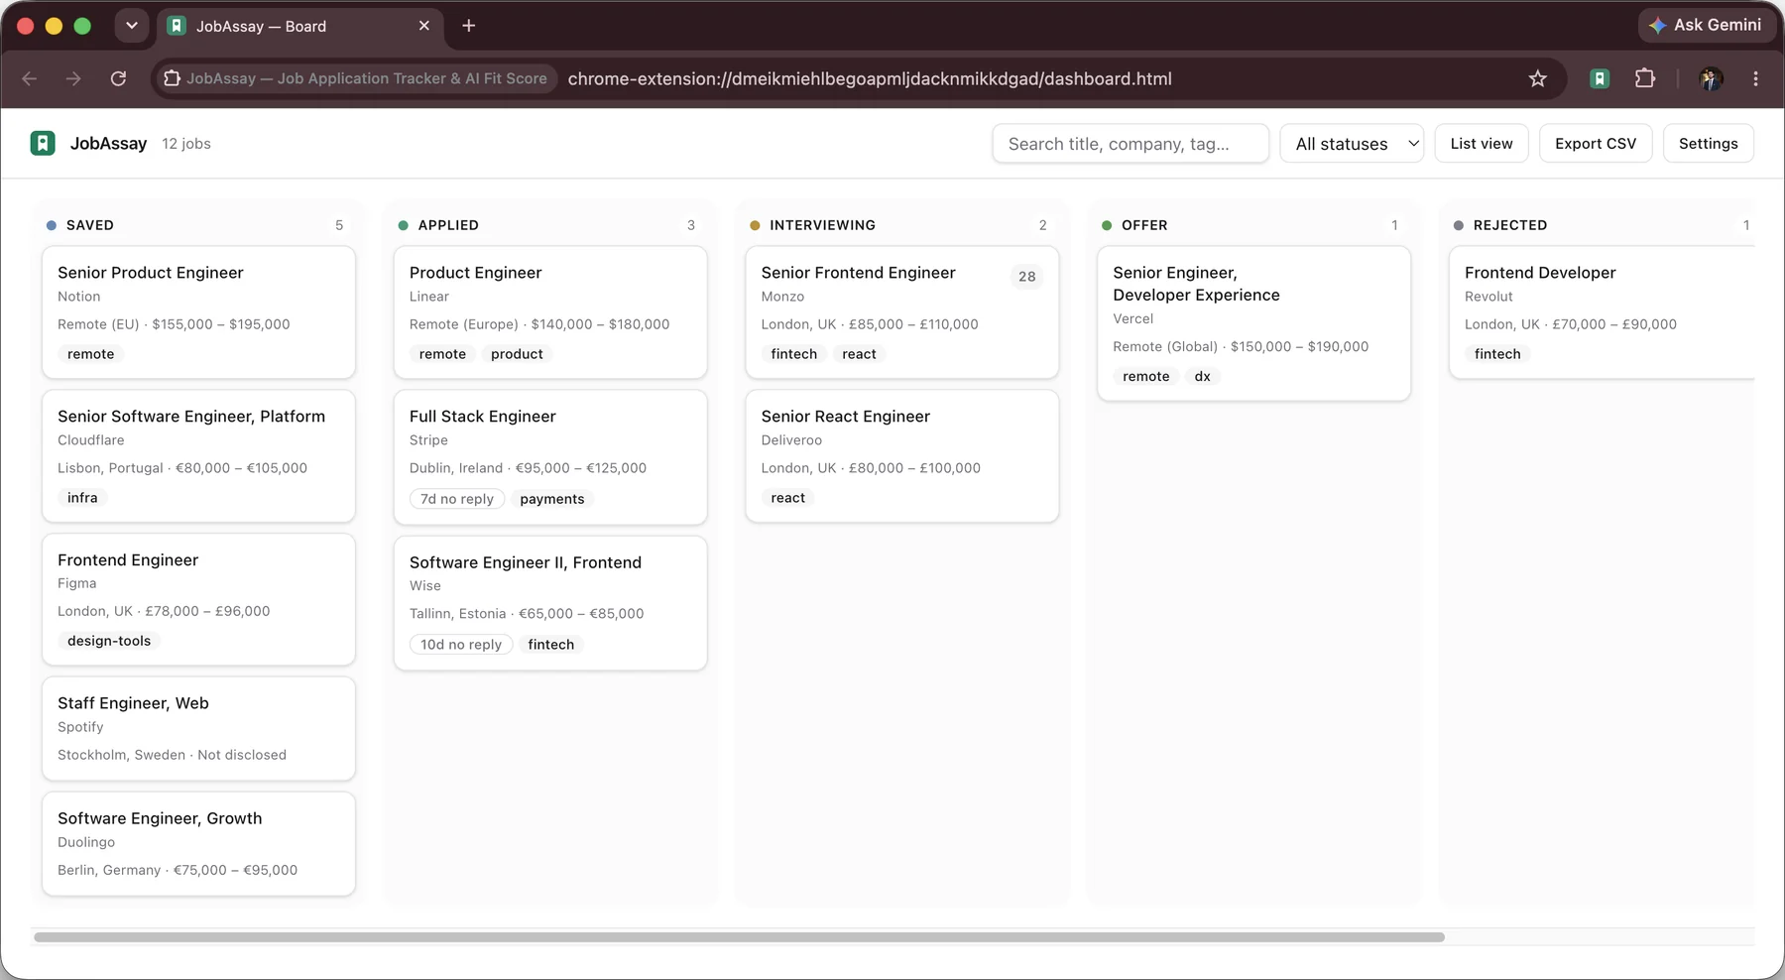Bookmark this page with the star icon
Screen dimensions: 1785x980
(1538, 78)
